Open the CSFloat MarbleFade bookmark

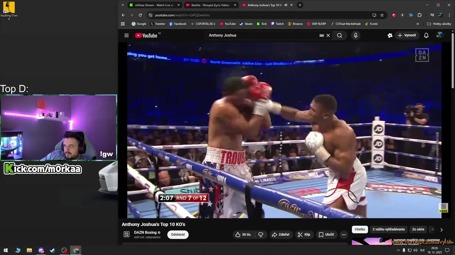[x=346, y=24]
